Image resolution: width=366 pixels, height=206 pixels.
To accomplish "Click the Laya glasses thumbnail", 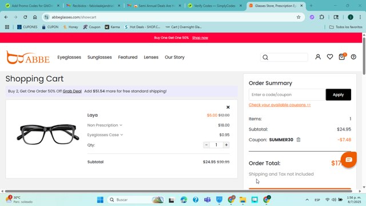I will coord(48,134).
